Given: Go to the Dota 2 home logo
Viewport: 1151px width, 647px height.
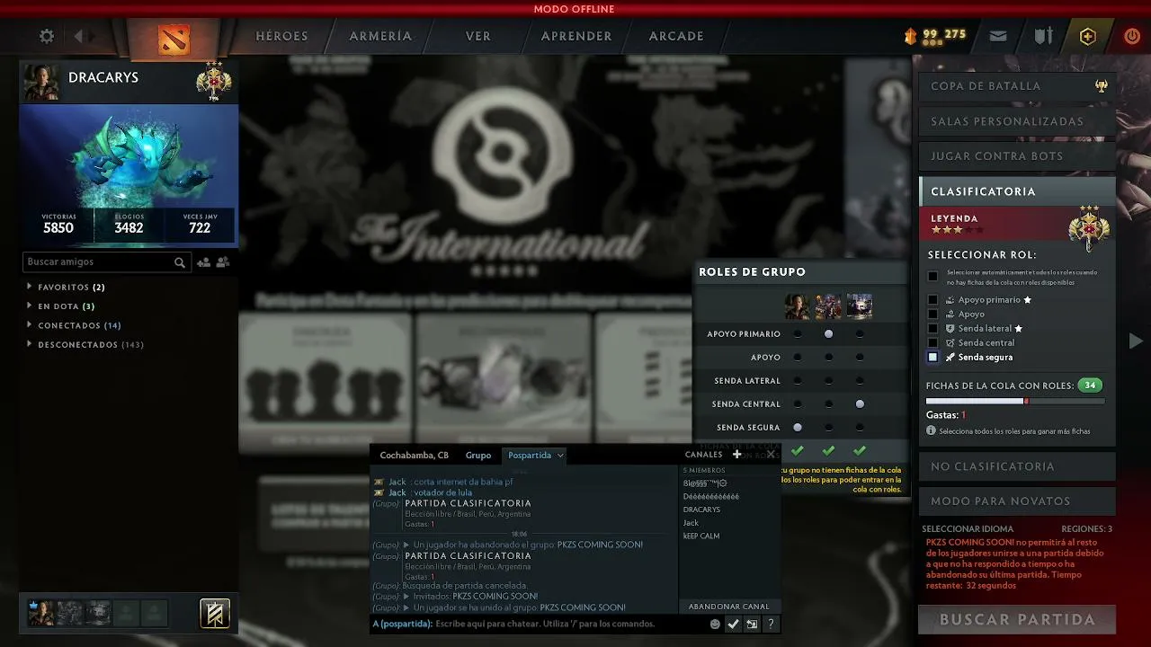Looking at the screenshot, I should pyautogui.click(x=174, y=39).
